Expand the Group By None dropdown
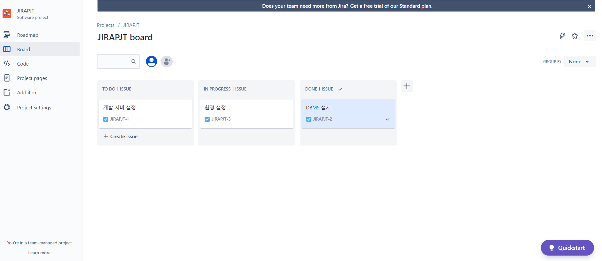Screen dimensions: 602x261 pos(580,61)
